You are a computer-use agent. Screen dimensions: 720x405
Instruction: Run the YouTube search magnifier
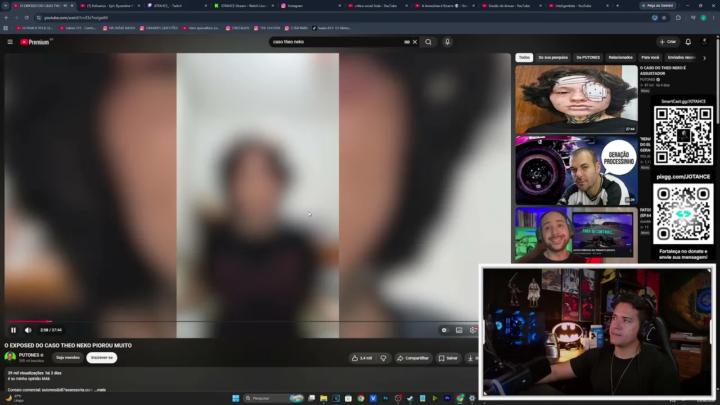click(428, 42)
